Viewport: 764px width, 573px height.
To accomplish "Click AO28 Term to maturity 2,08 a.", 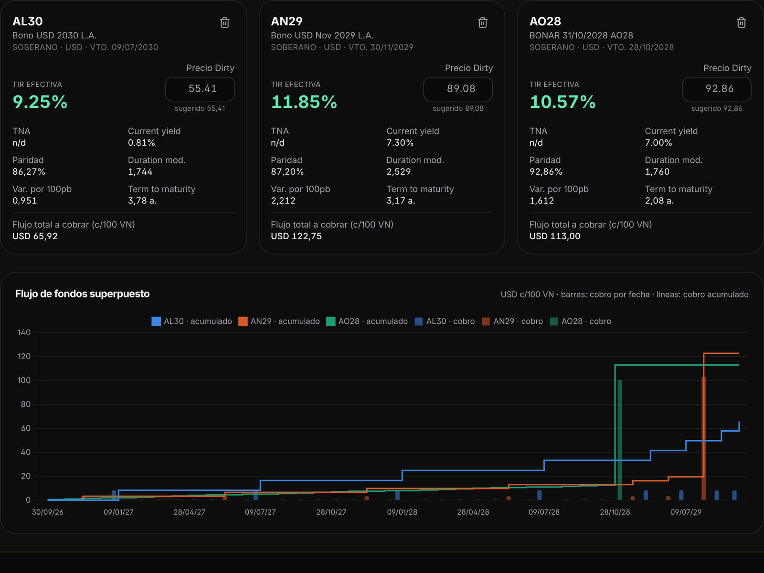I will (x=659, y=201).
